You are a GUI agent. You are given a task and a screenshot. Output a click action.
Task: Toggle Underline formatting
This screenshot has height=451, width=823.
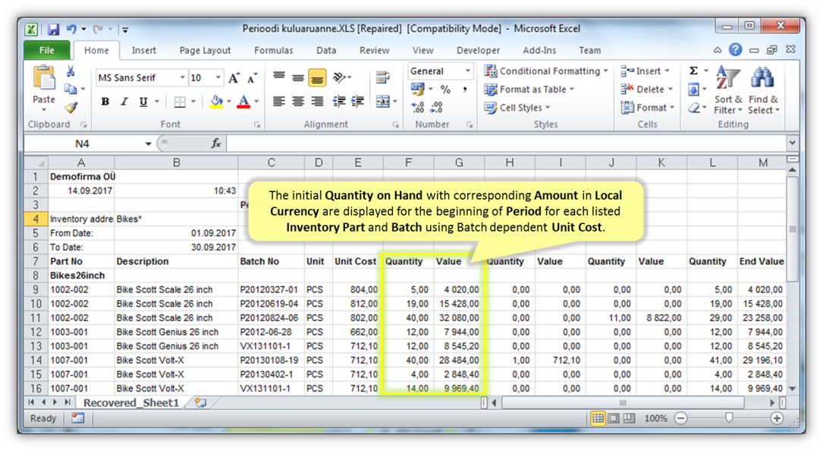143,102
